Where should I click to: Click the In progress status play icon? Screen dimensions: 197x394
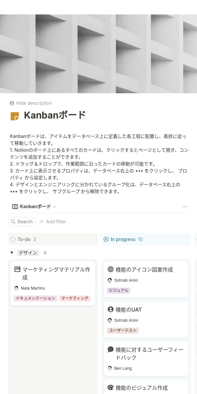point(106,239)
